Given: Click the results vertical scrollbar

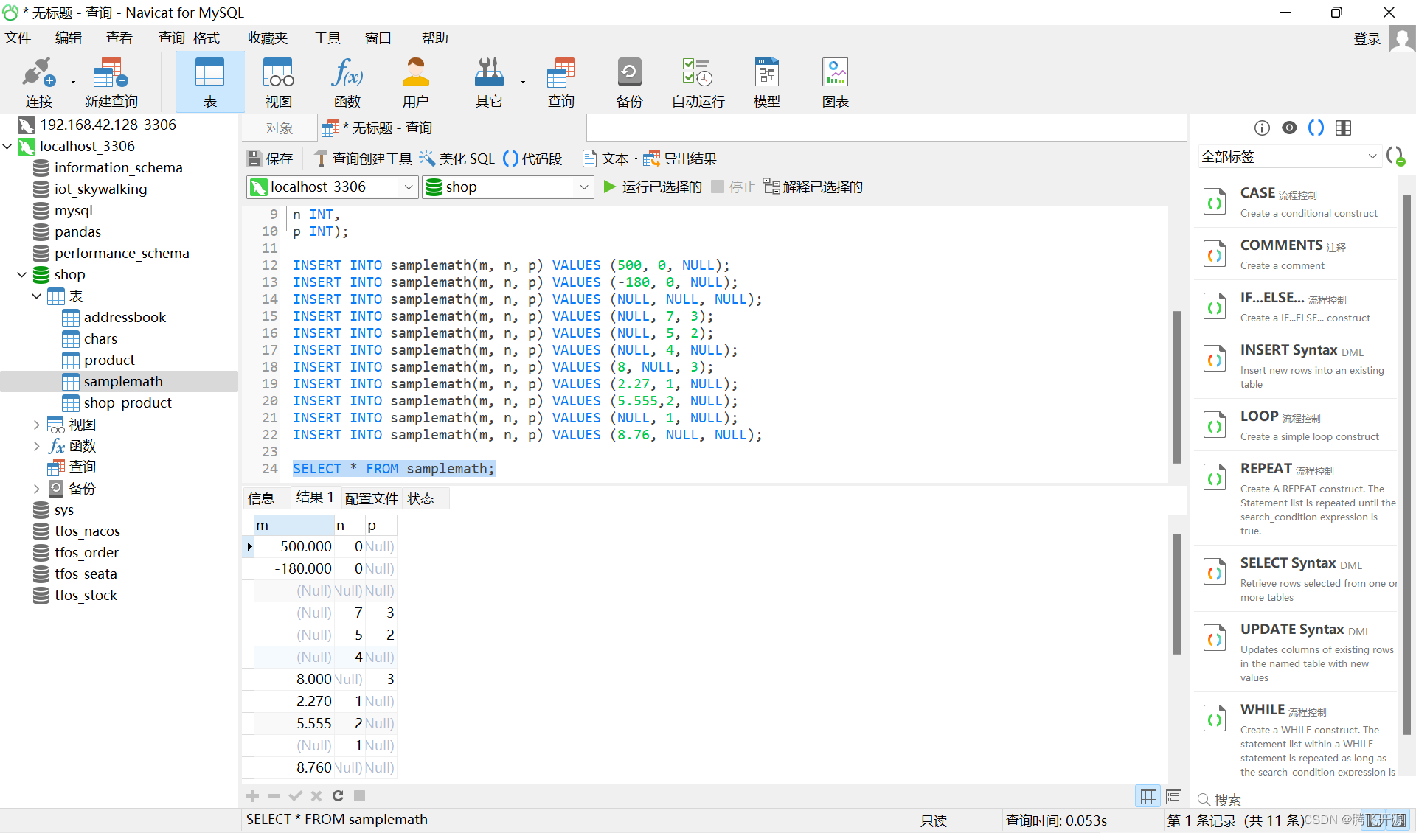Looking at the screenshot, I should (x=1177, y=594).
